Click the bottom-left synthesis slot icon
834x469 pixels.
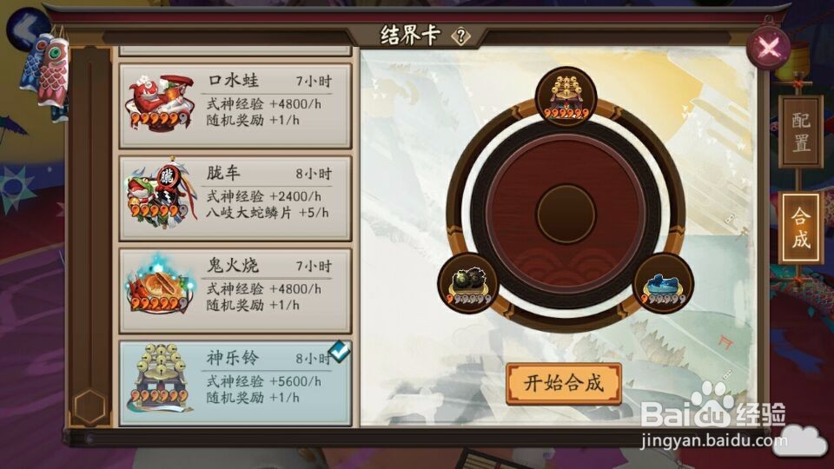468,284
